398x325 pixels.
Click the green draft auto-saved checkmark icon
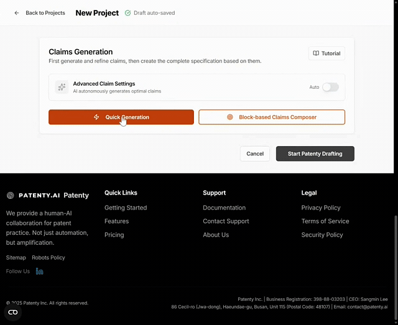[x=127, y=13]
